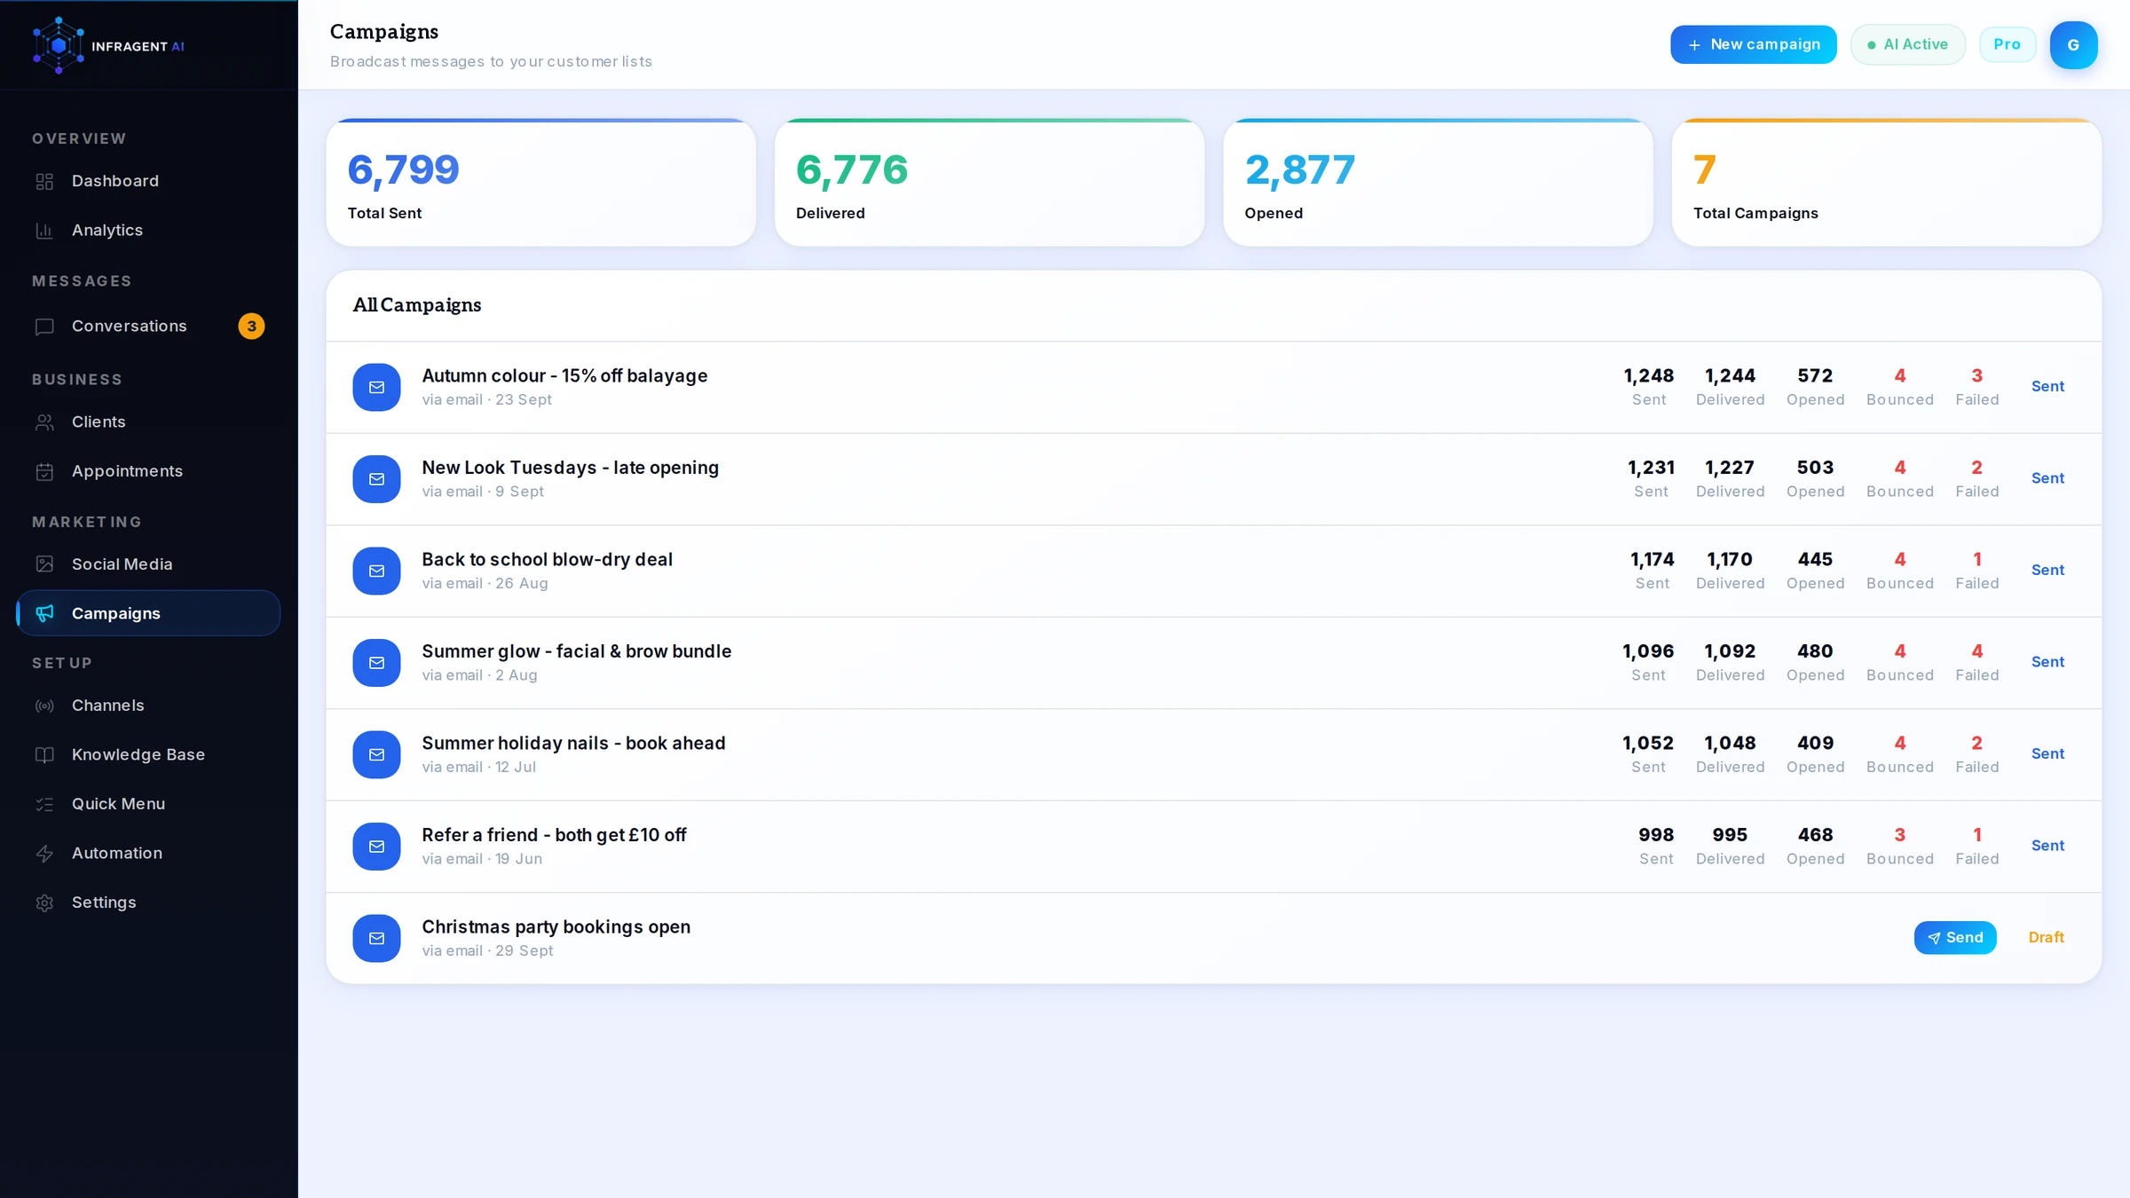2130x1198 pixels.
Task: Open Summer holiday nails - book ahead
Action: [x=573, y=744]
